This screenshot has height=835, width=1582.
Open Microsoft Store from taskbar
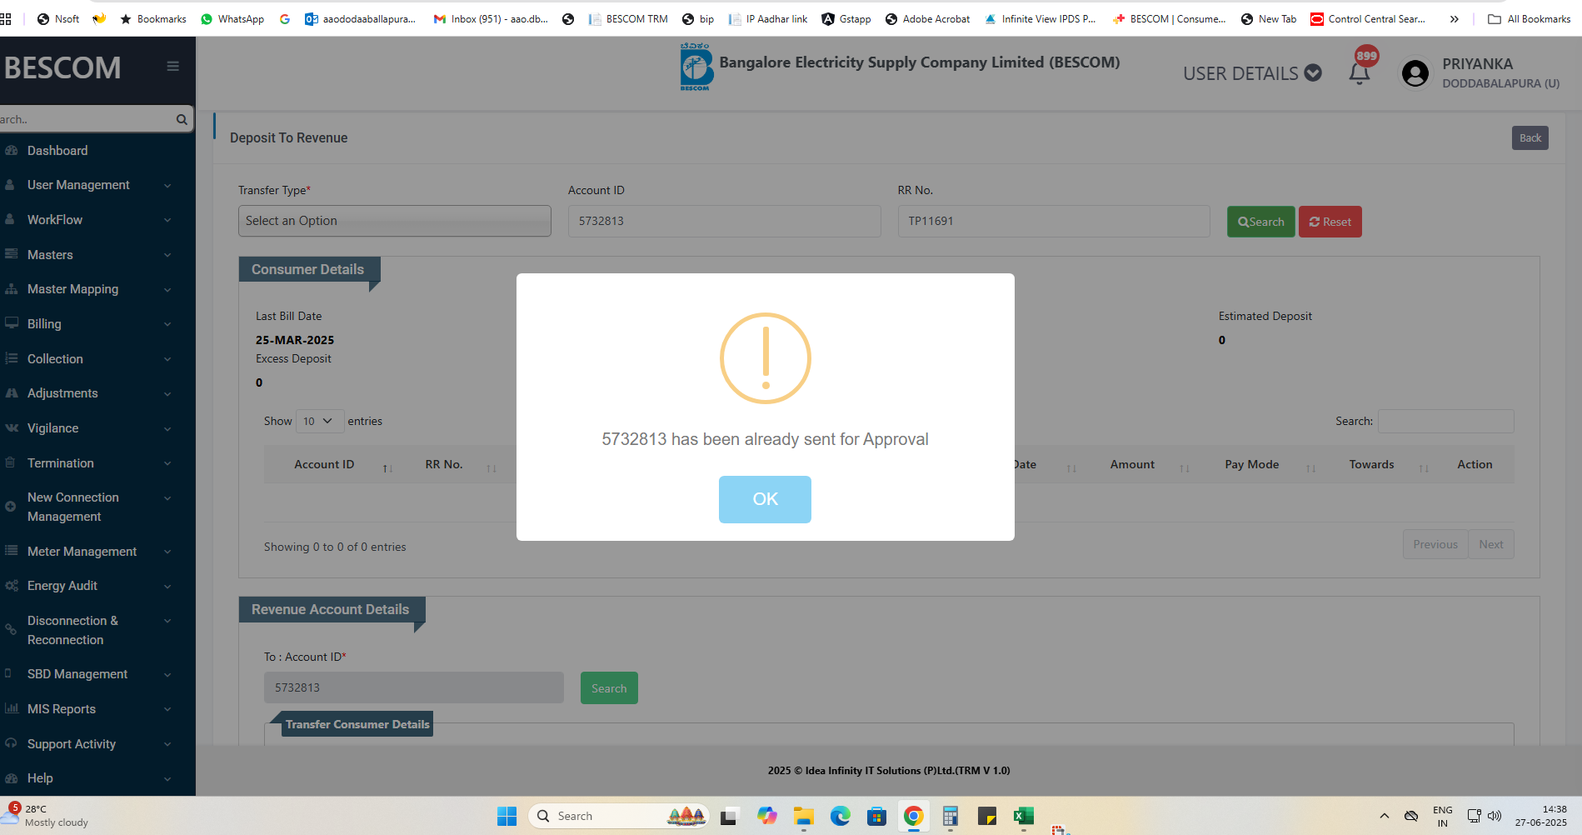pos(876,816)
